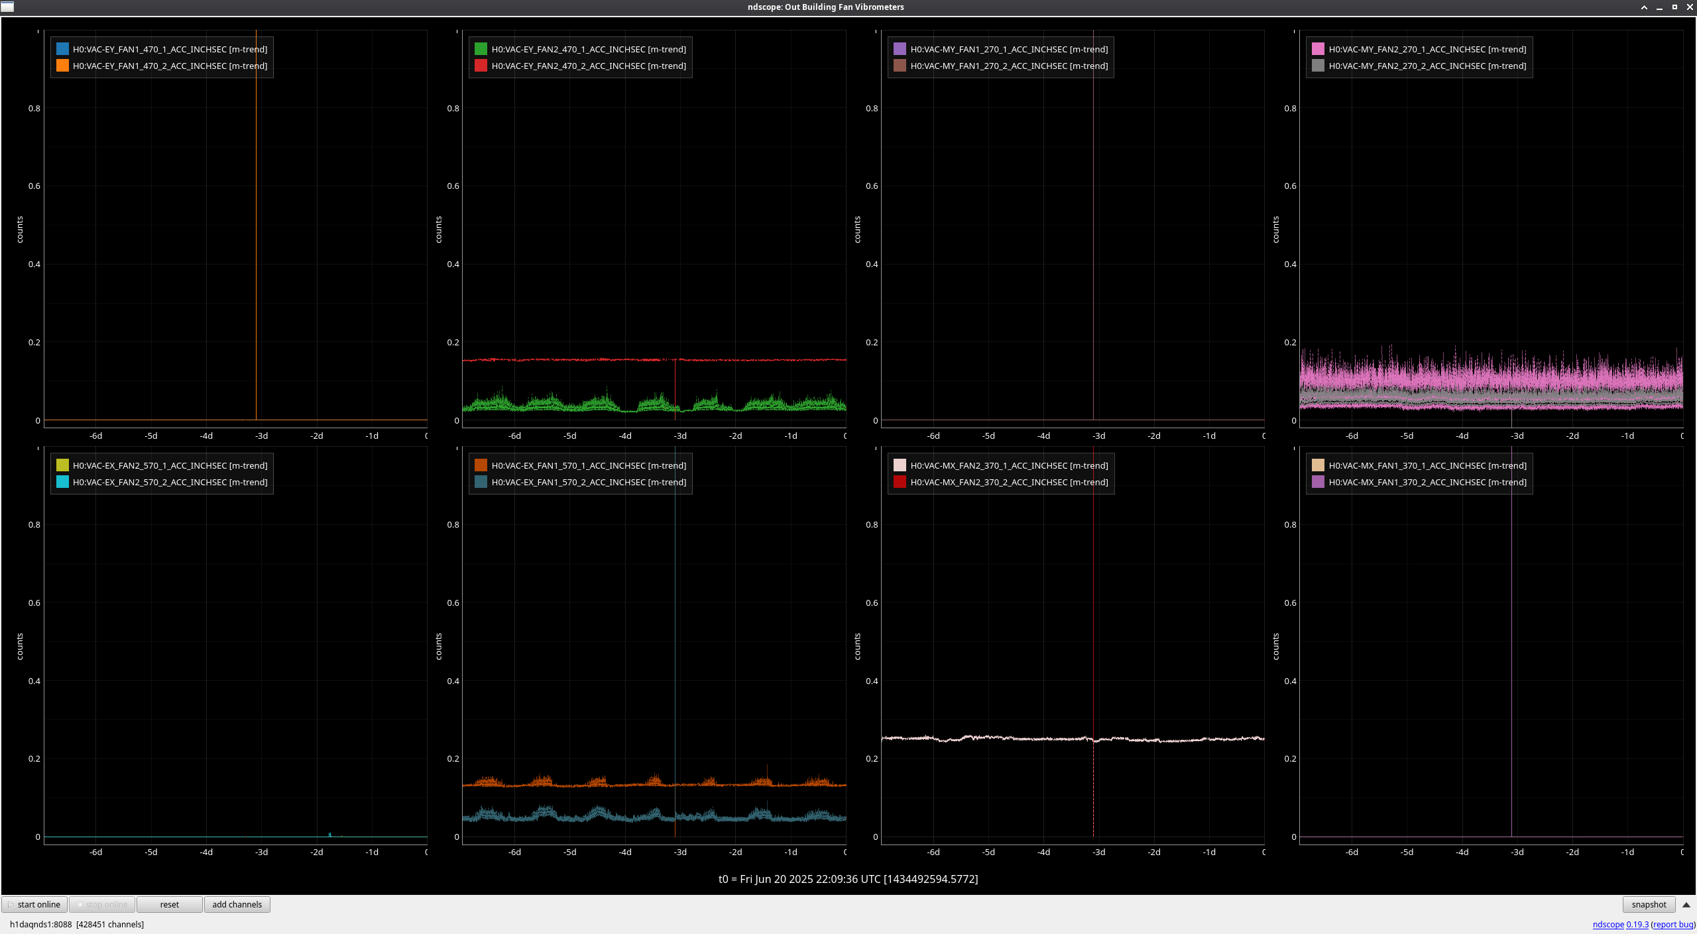The width and height of the screenshot is (1697, 934).
Task: Click the pink swatch for MY_FAN2_270_1 channel
Action: (x=1318, y=49)
